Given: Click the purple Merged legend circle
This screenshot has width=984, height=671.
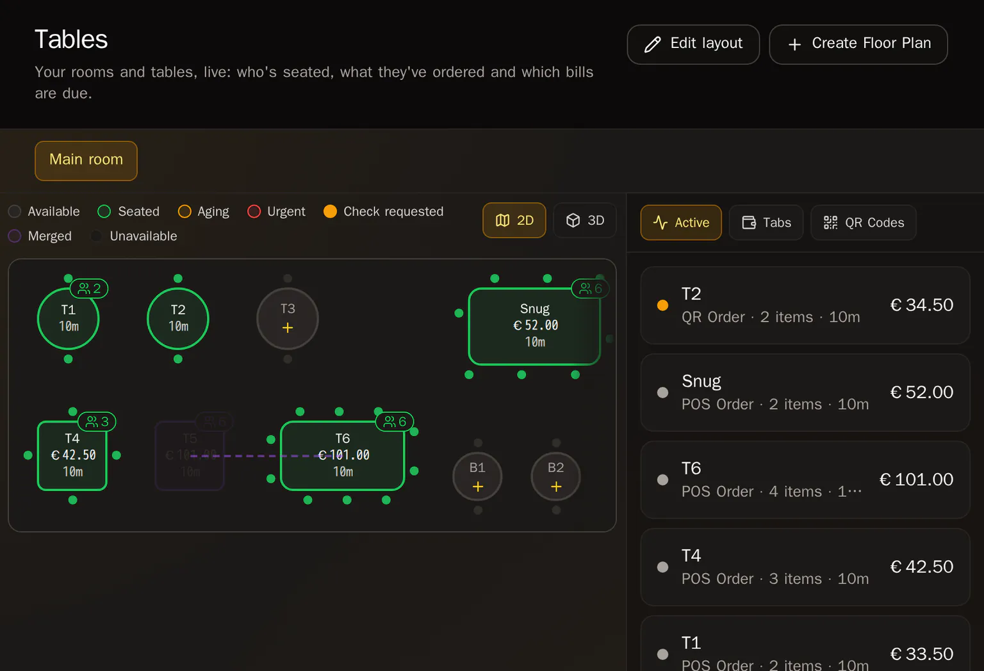Looking at the screenshot, I should (15, 236).
